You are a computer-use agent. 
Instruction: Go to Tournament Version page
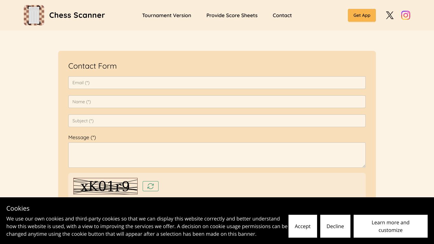(x=166, y=15)
